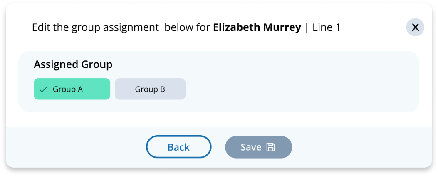438x176 pixels.
Task: Dismiss the edit dialog via round X
Action: click(x=415, y=27)
